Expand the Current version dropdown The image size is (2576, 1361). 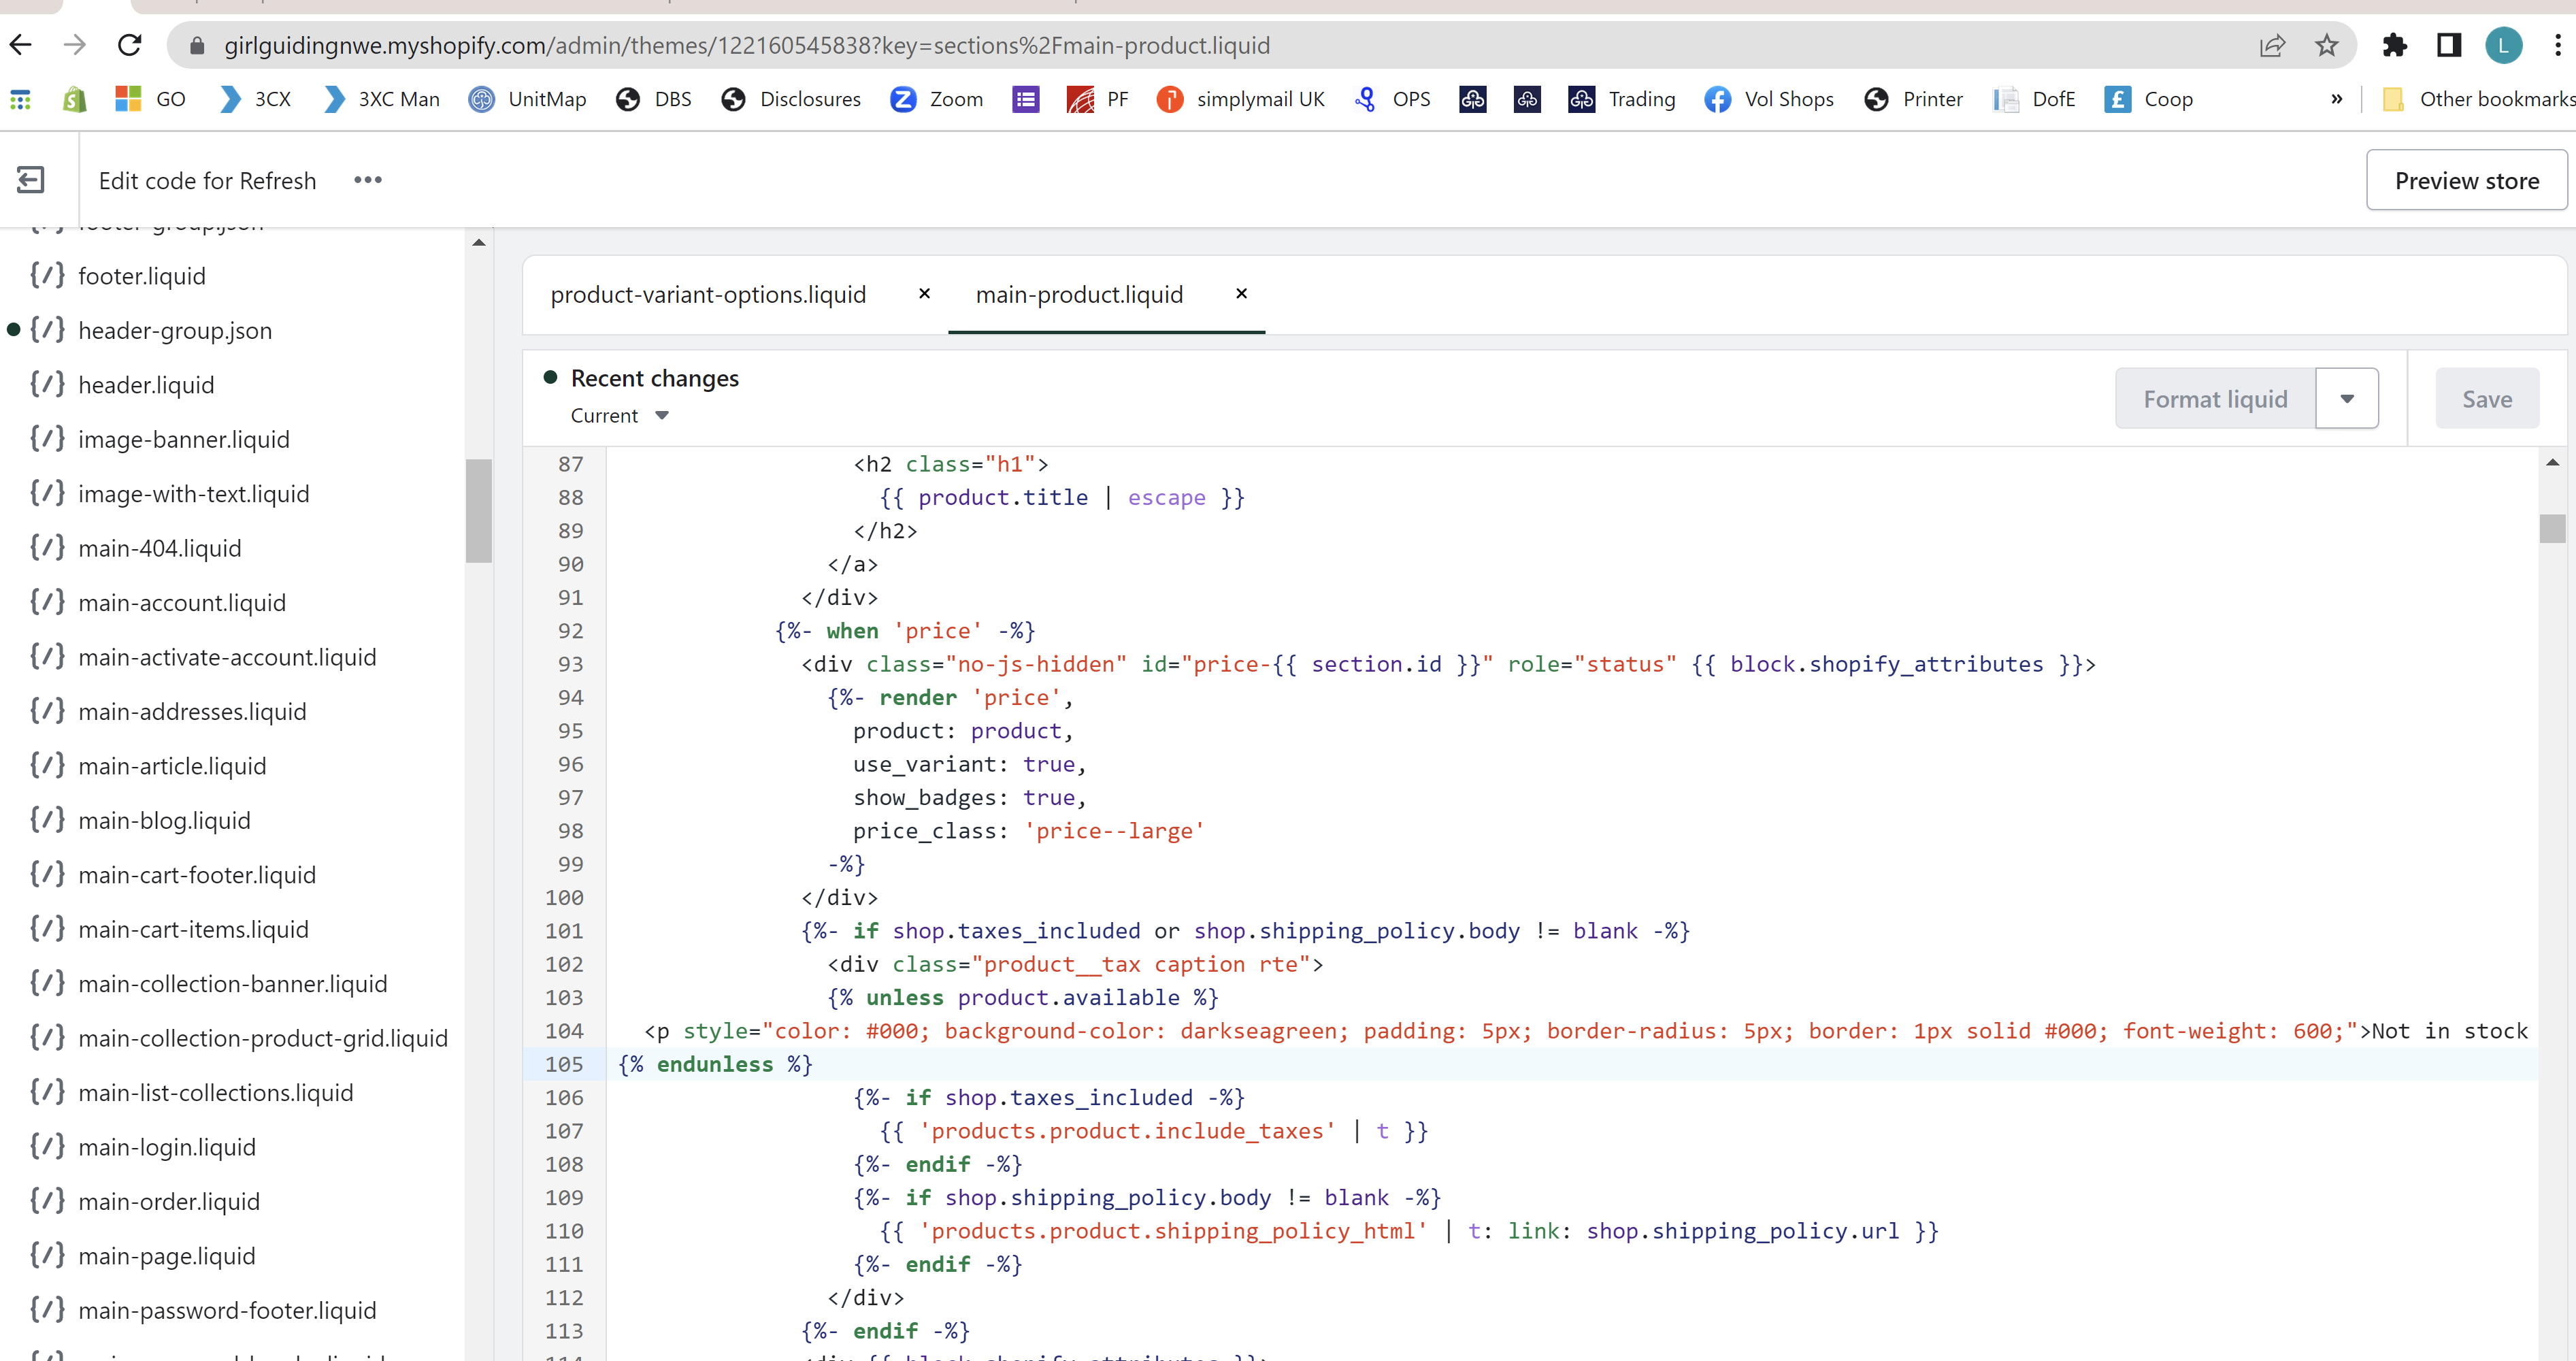click(x=661, y=416)
